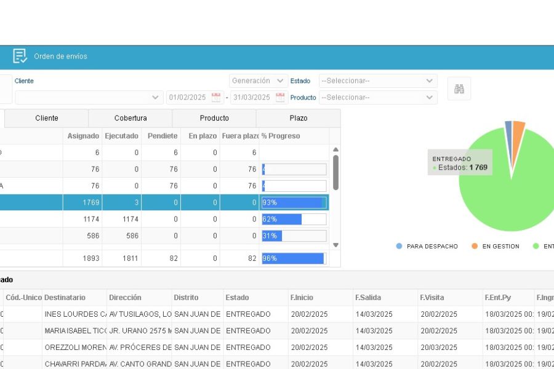Select the highlighted row with 1769 assigned
Viewport: 554px width, 369px height.
[x=164, y=202]
